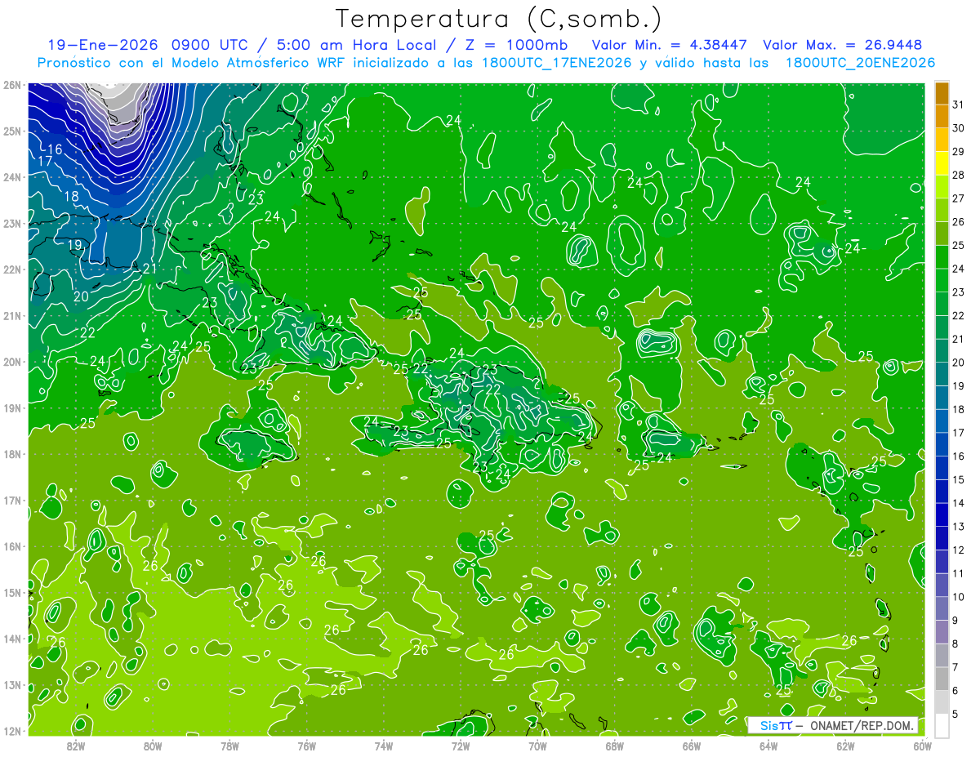980x757 pixels.
Task: Click the 74W longitude axis label
Action: coord(384,746)
